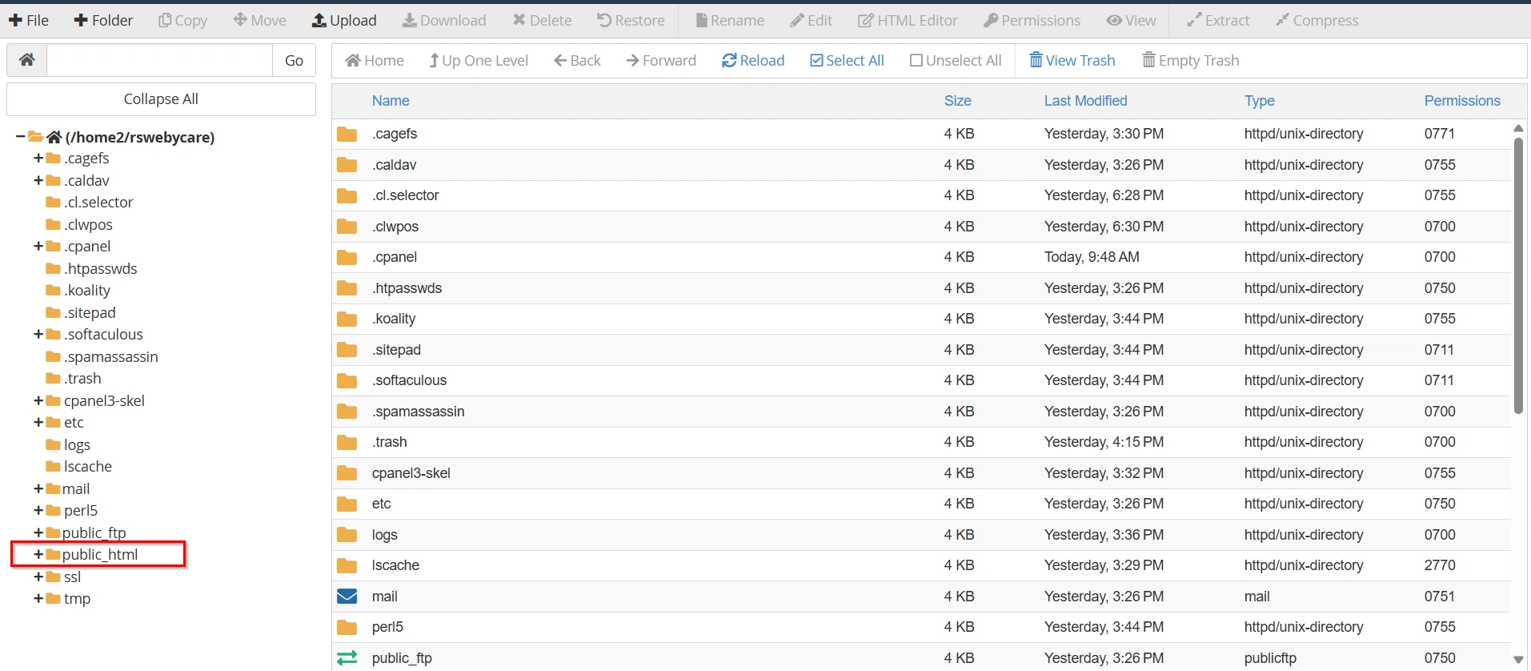Click the path input field
This screenshot has height=671, width=1531.
pyautogui.click(x=159, y=60)
